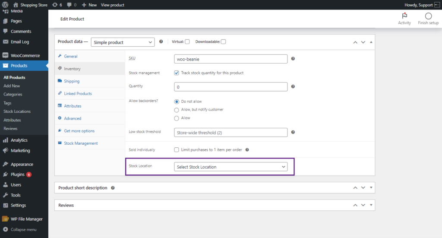Open Add New under Products menu
The width and height of the screenshot is (442, 238).
(12, 86)
